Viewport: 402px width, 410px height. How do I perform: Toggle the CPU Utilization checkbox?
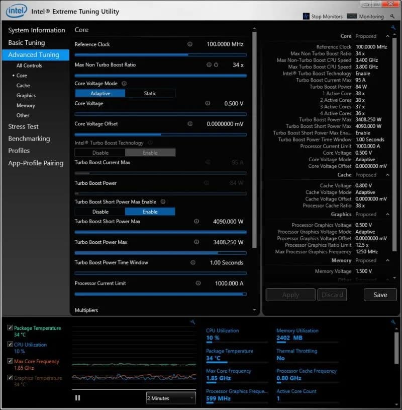pos(11,345)
